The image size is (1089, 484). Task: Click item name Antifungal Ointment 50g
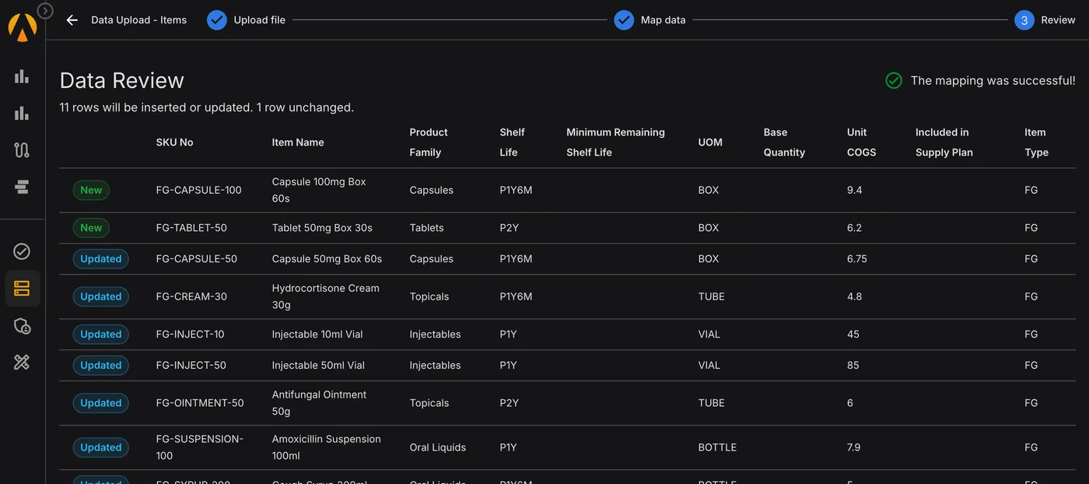319,403
